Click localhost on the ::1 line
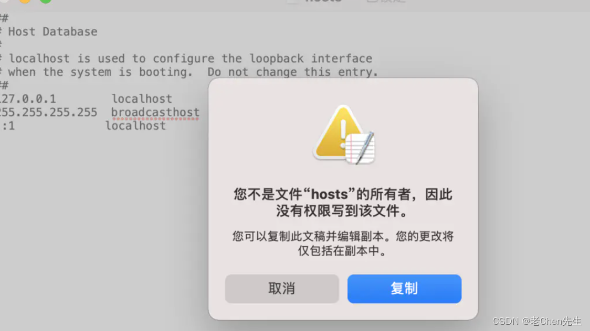This screenshot has height=331, width=590. click(135, 126)
